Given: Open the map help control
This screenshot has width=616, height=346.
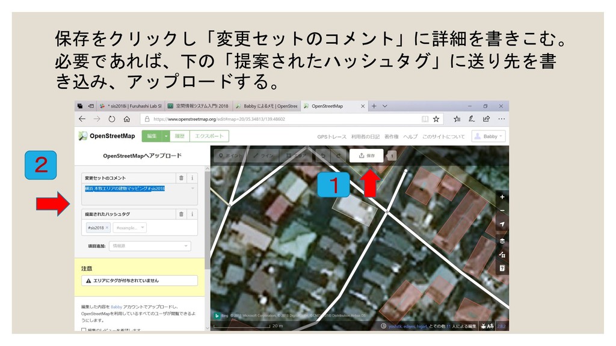Looking at the screenshot, I should pyautogui.click(x=502, y=269).
